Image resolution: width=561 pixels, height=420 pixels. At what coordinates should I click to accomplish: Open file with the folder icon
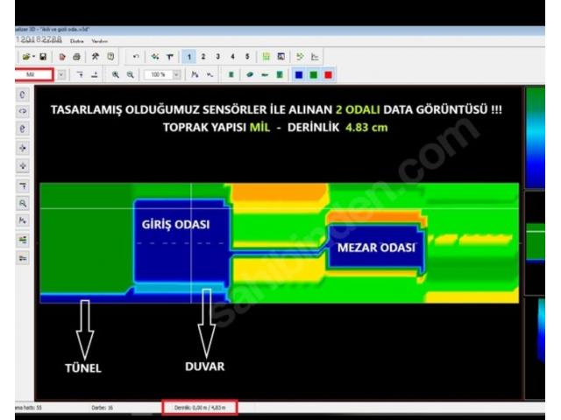(x=25, y=56)
